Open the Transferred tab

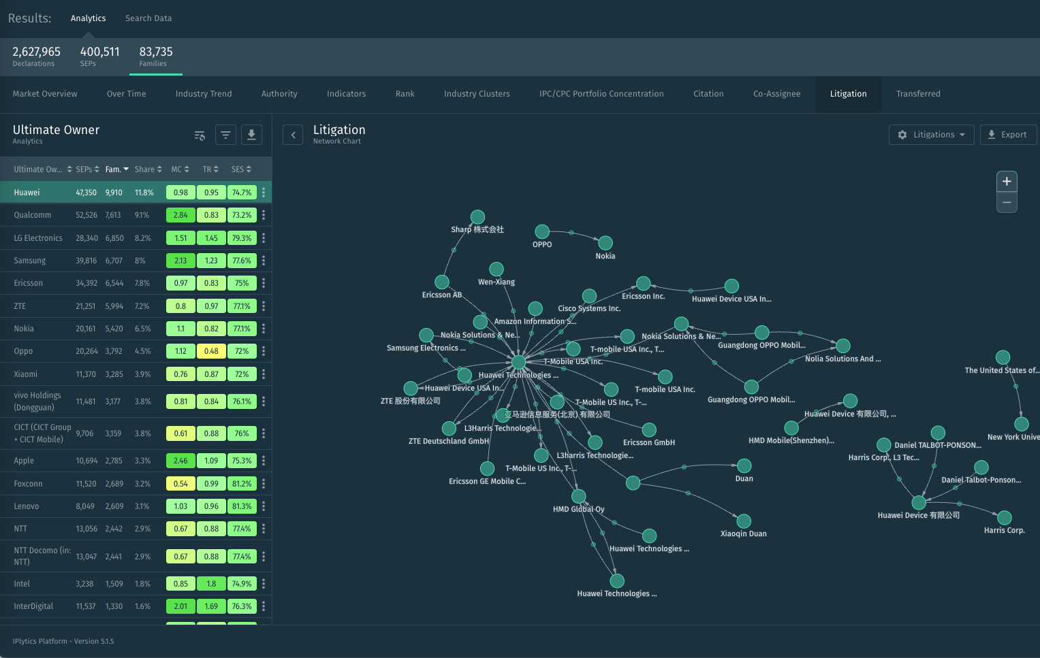coord(918,94)
